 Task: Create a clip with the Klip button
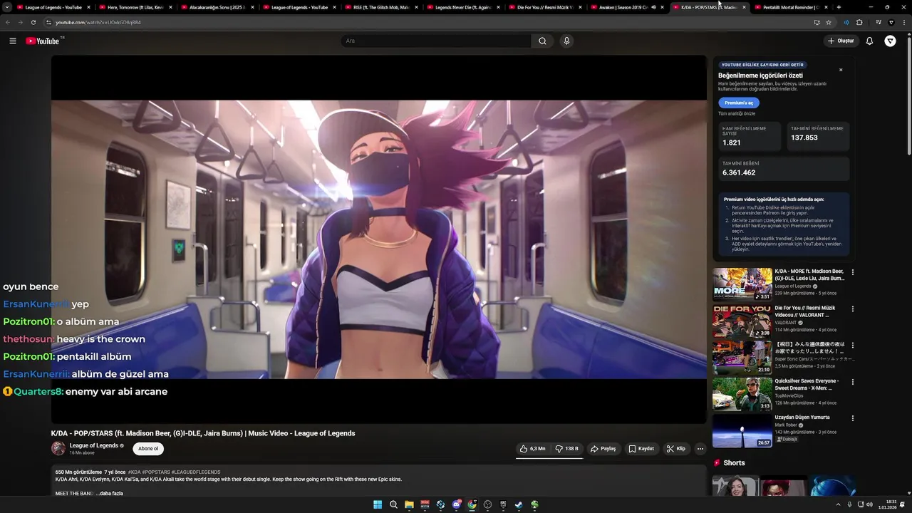tap(675, 449)
